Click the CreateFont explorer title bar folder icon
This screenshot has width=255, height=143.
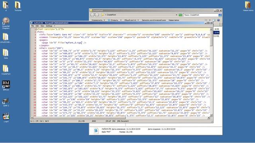(91, 10)
